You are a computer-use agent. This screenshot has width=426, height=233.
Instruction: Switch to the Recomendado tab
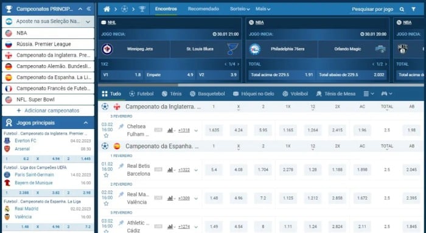point(203,9)
